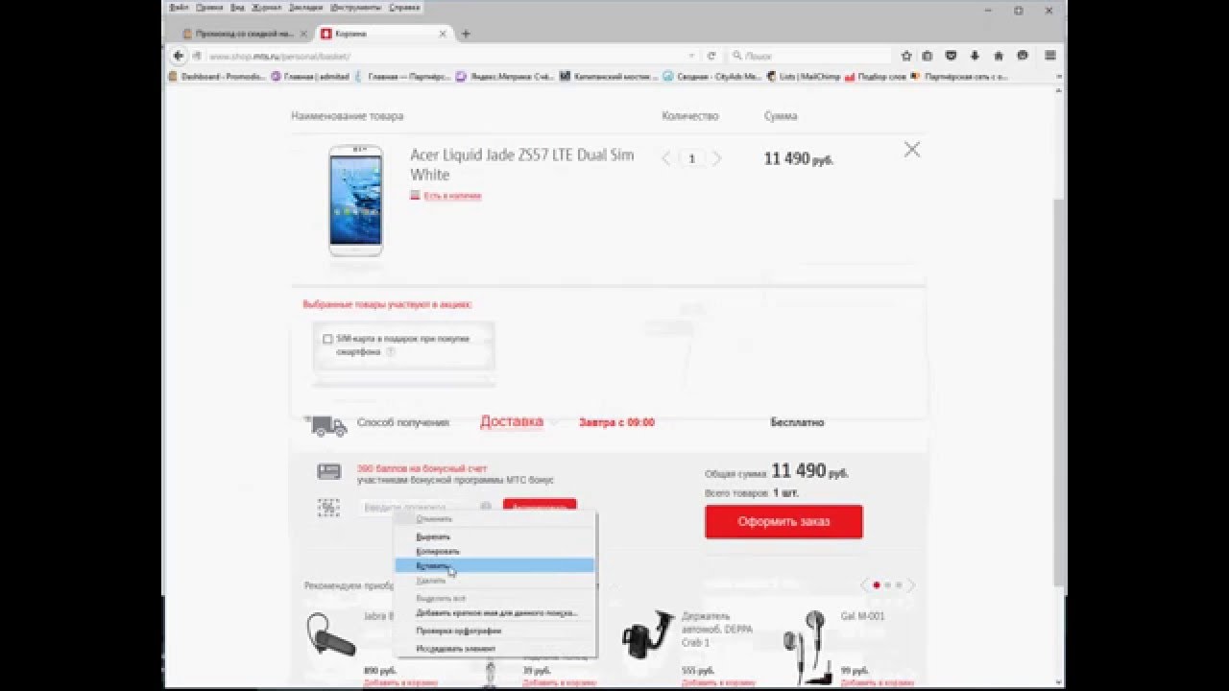Open a new tab with plus button
This screenshot has width=1229, height=691.
tap(466, 34)
